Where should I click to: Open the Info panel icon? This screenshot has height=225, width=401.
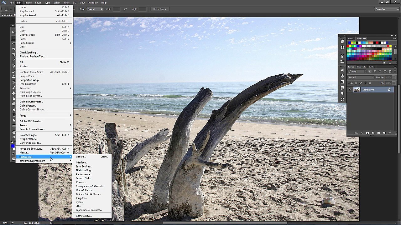pyautogui.click(x=342, y=47)
